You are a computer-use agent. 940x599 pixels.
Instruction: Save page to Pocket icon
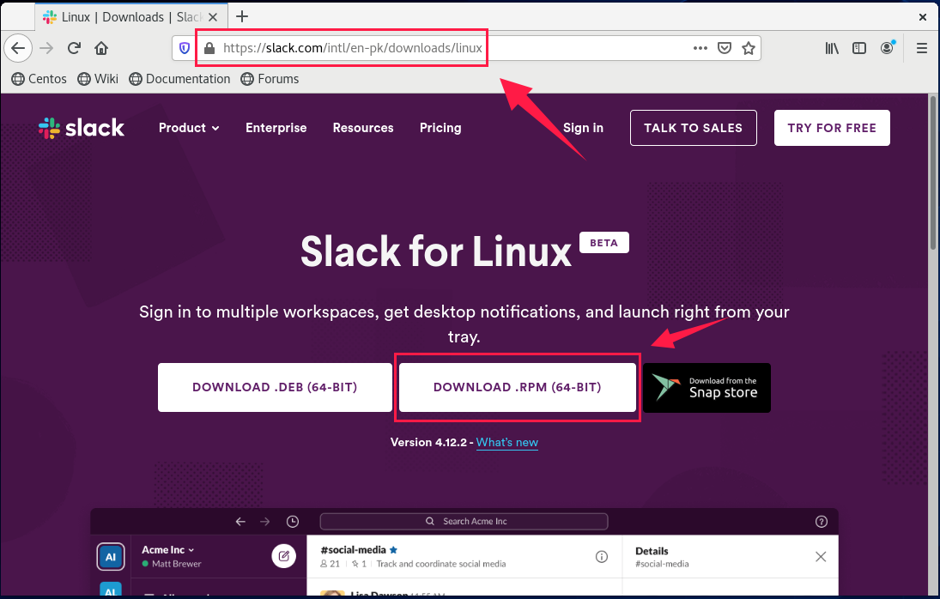tap(725, 48)
